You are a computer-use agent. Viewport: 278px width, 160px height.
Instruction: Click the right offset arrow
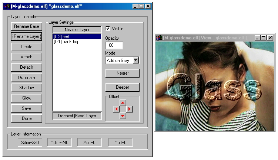click(x=130, y=109)
